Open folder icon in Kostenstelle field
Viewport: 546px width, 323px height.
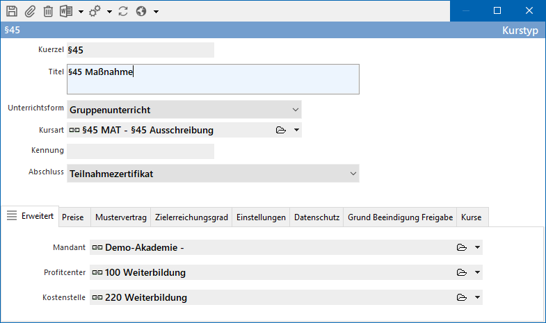coord(461,298)
